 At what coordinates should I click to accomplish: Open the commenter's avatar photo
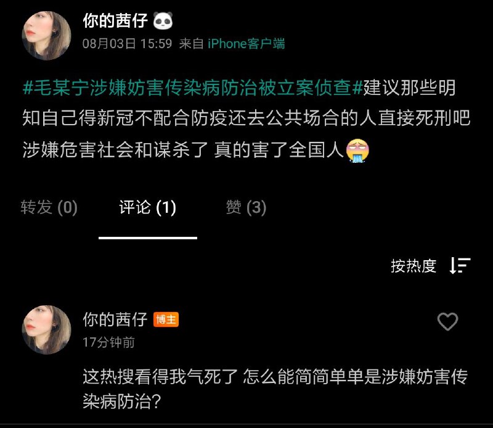pos(46,329)
